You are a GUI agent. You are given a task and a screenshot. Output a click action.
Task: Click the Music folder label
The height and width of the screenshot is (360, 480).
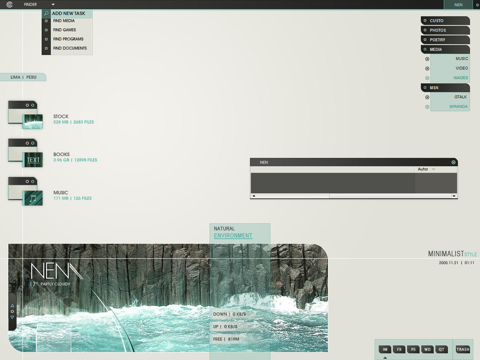point(60,192)
